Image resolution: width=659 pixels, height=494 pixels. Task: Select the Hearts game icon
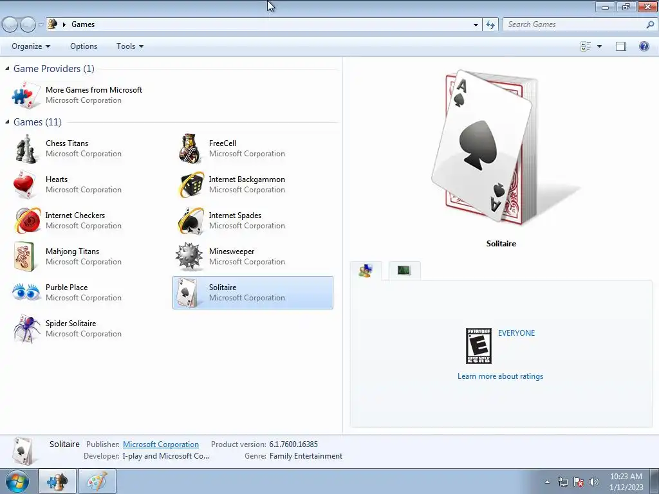pos(24,185)
